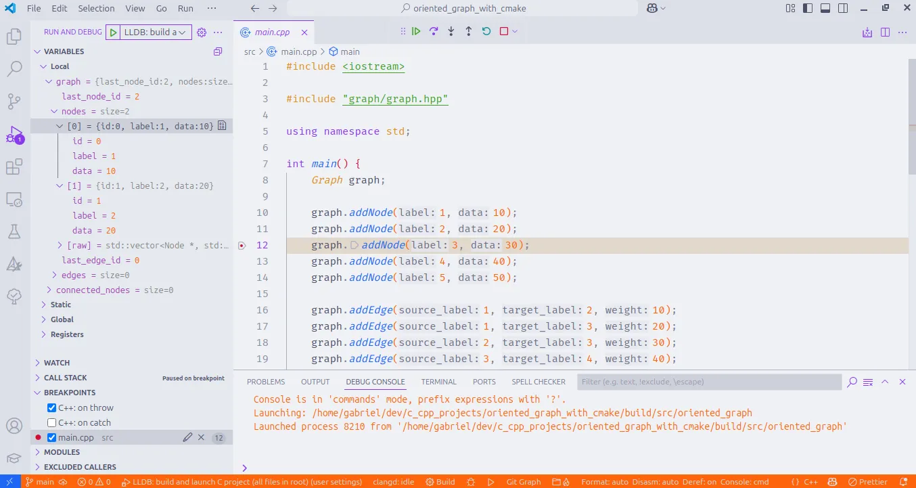The height and width of the screenshot is (488, 916).
Task: Open the Run menu
Action: click(185, 8)
